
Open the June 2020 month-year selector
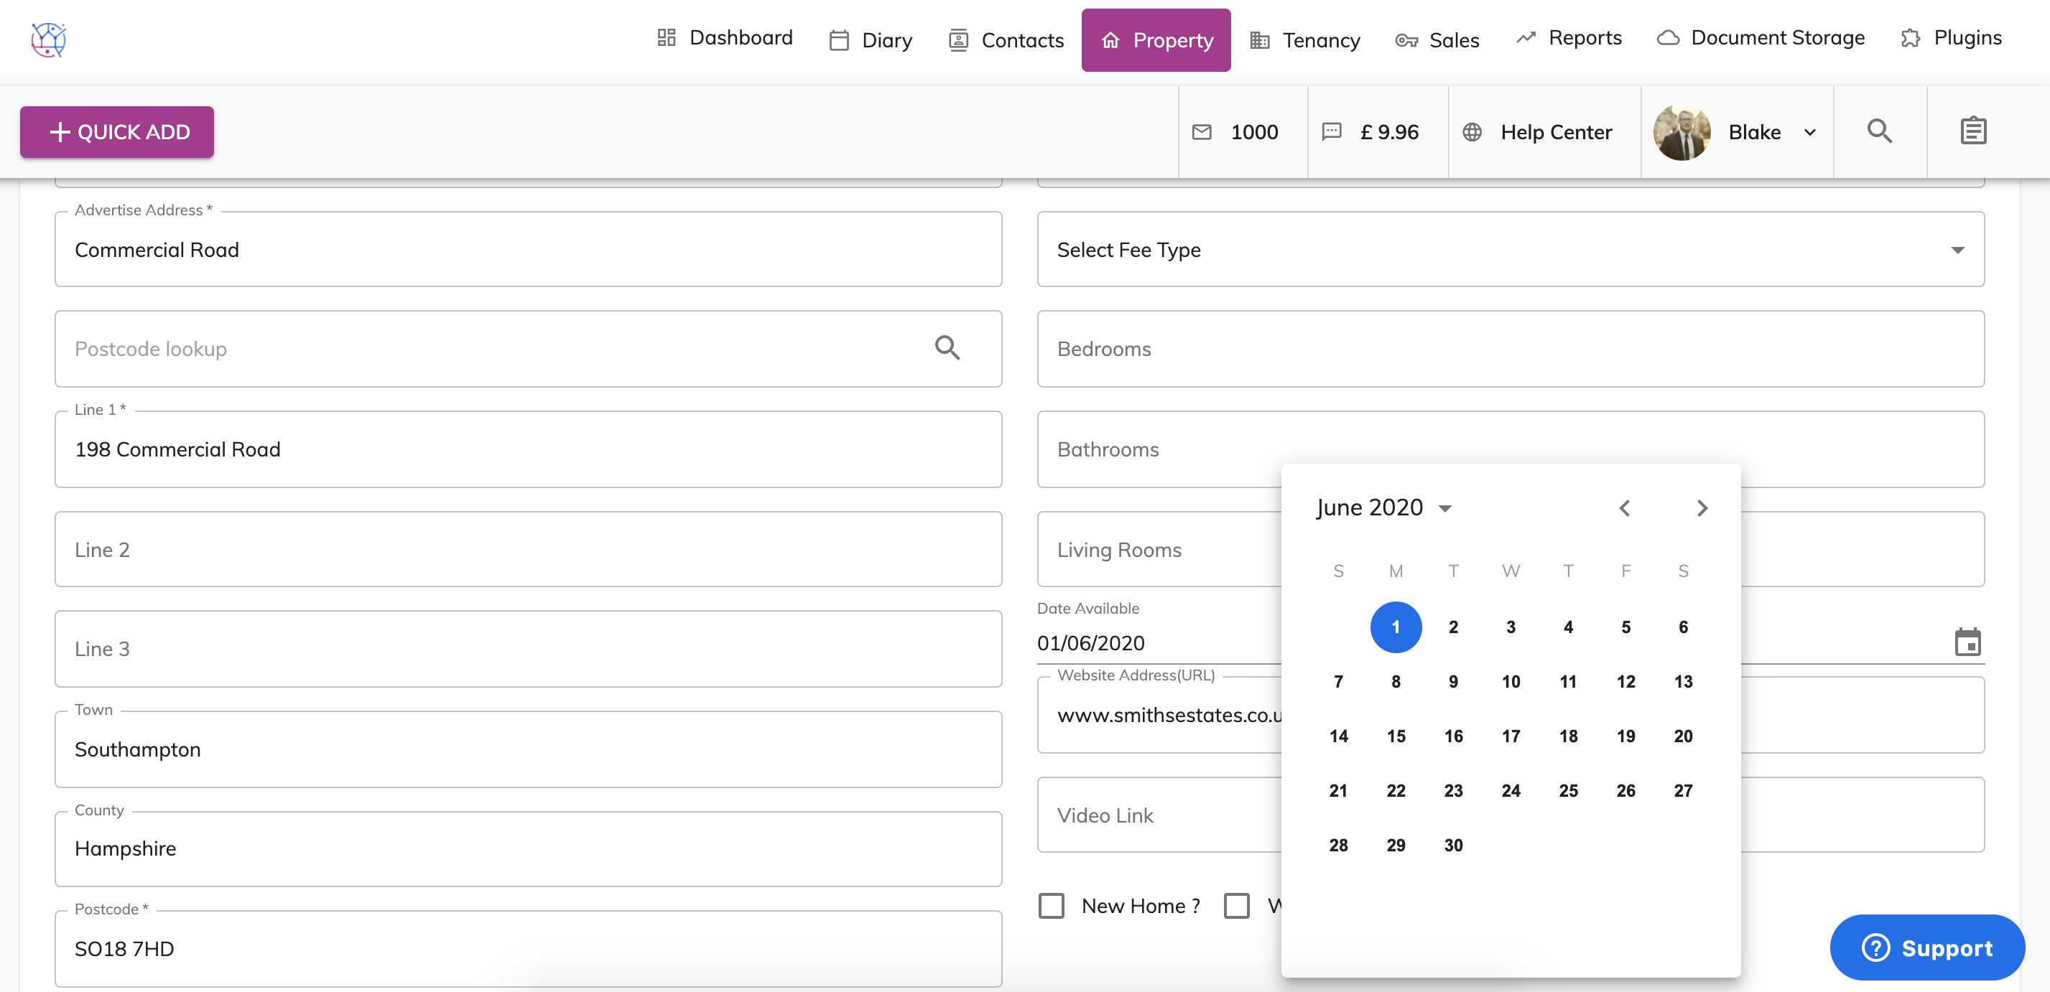(x=1383, y=507)
